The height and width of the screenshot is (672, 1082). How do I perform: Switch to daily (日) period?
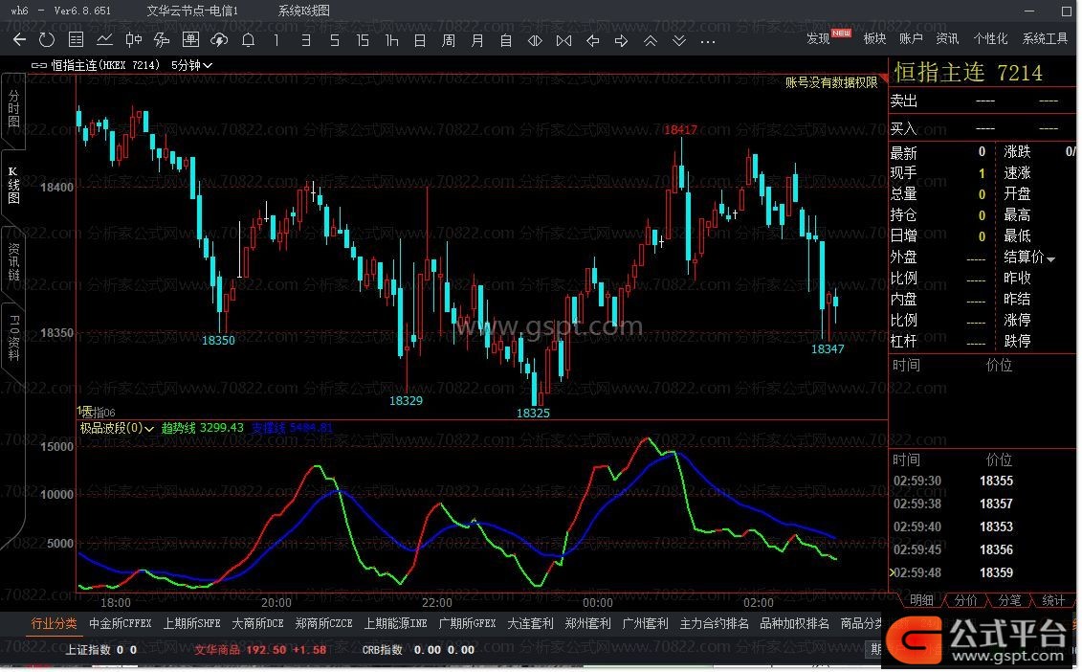click(x=420, y=40)
